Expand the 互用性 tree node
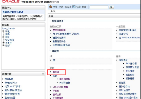 [x=3, y=43]
